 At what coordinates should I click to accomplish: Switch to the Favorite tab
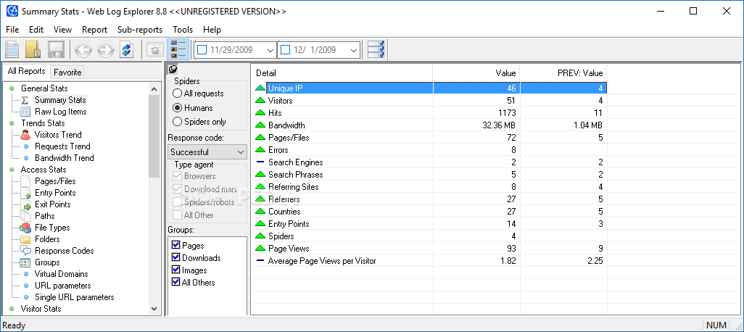[67, 72]
